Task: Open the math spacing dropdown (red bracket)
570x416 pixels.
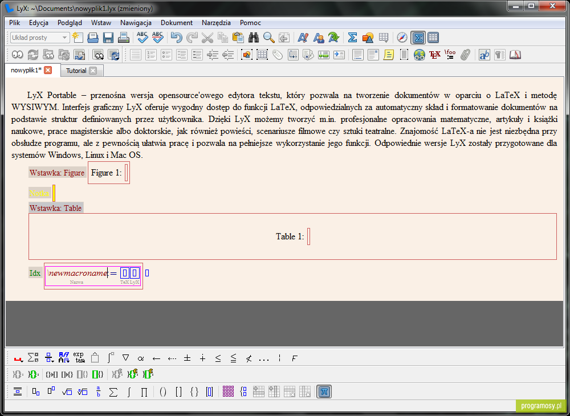Action: point(18,358)
